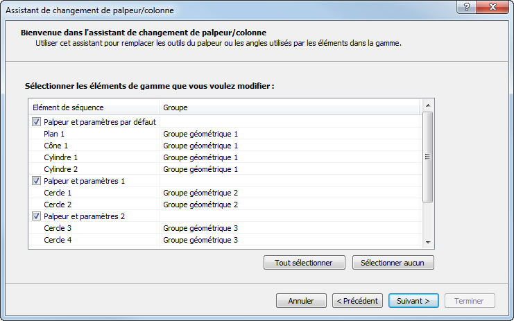The width and height of the screenshot is (514, 321).
Task: Select the Cylindre 2 row
Action: pyautogui.click(x=60, y=169)
